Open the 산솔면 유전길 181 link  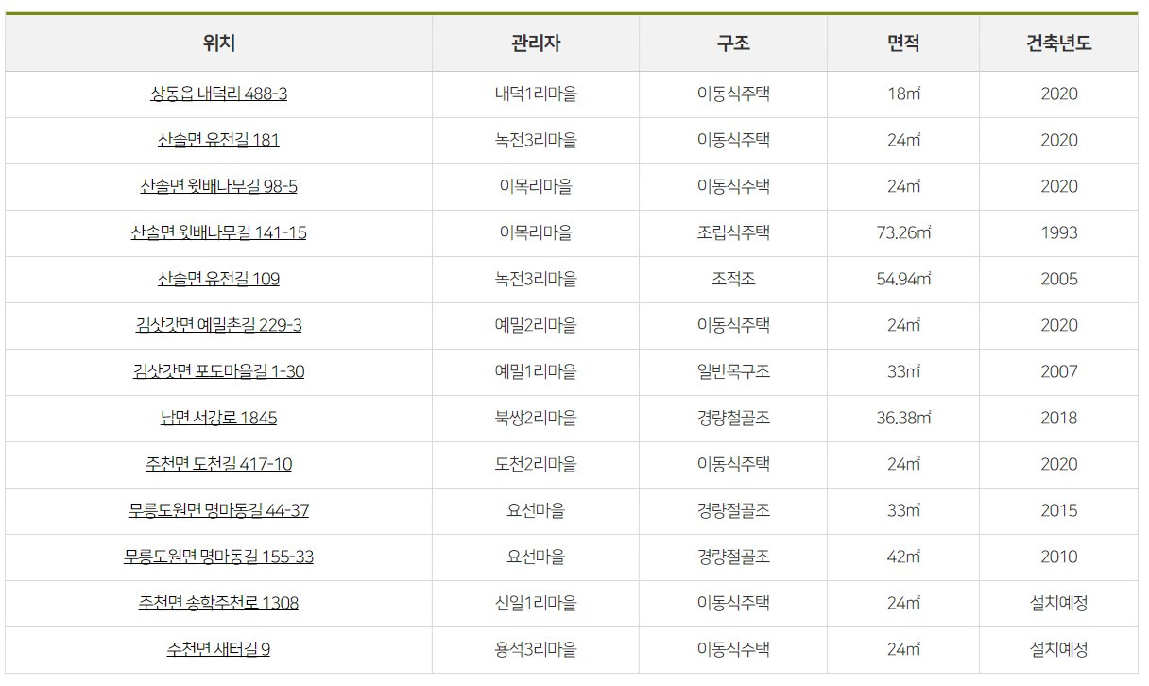(x=218, y=140)
